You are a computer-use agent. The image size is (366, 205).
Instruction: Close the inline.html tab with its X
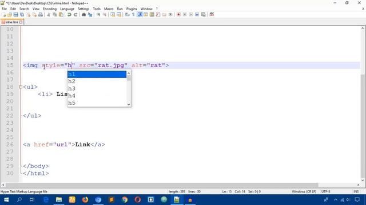pyautogui.click(x=21, y=22)
